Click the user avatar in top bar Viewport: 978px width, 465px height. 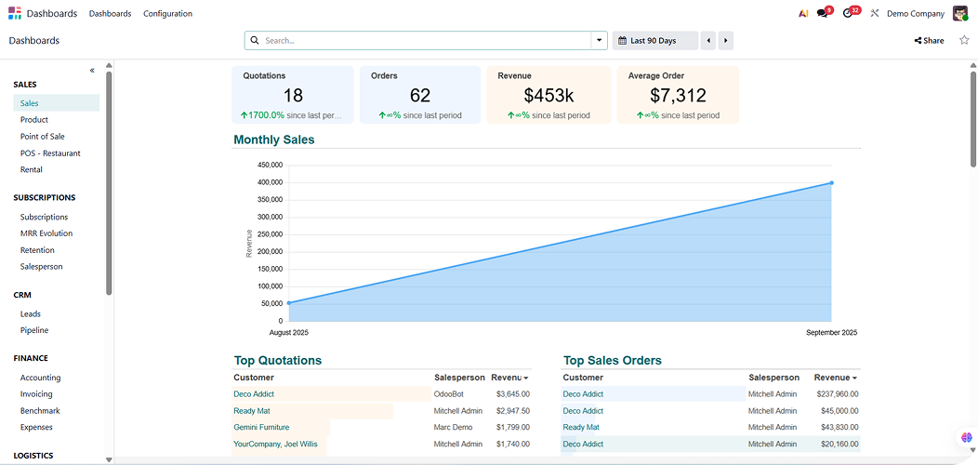pyautogui.click(x=960, y=14)
